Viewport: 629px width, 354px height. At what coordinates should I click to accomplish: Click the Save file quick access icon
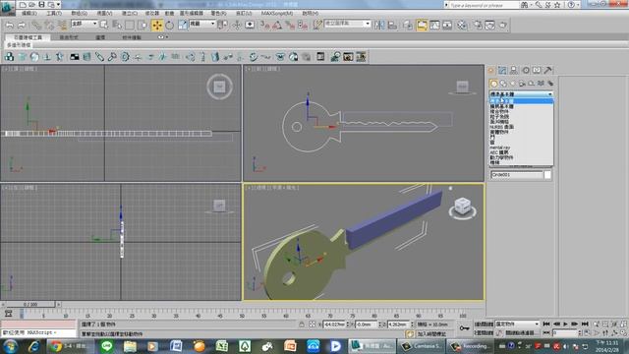[x=41, y=5]
